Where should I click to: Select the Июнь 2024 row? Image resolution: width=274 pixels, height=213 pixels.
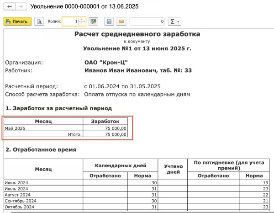(43, 183)
